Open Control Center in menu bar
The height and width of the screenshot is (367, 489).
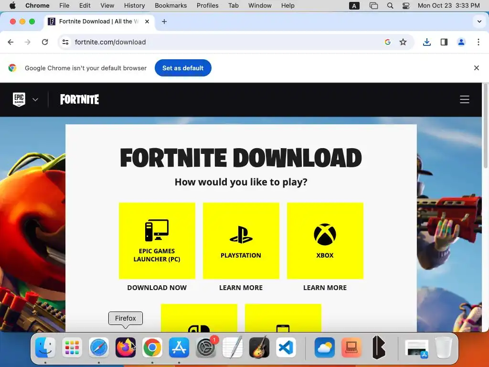click(x=406, y=6)
